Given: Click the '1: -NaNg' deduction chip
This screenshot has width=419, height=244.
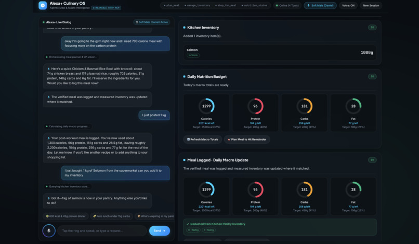Looking at the screenshot, I should (x=208, y=230).
